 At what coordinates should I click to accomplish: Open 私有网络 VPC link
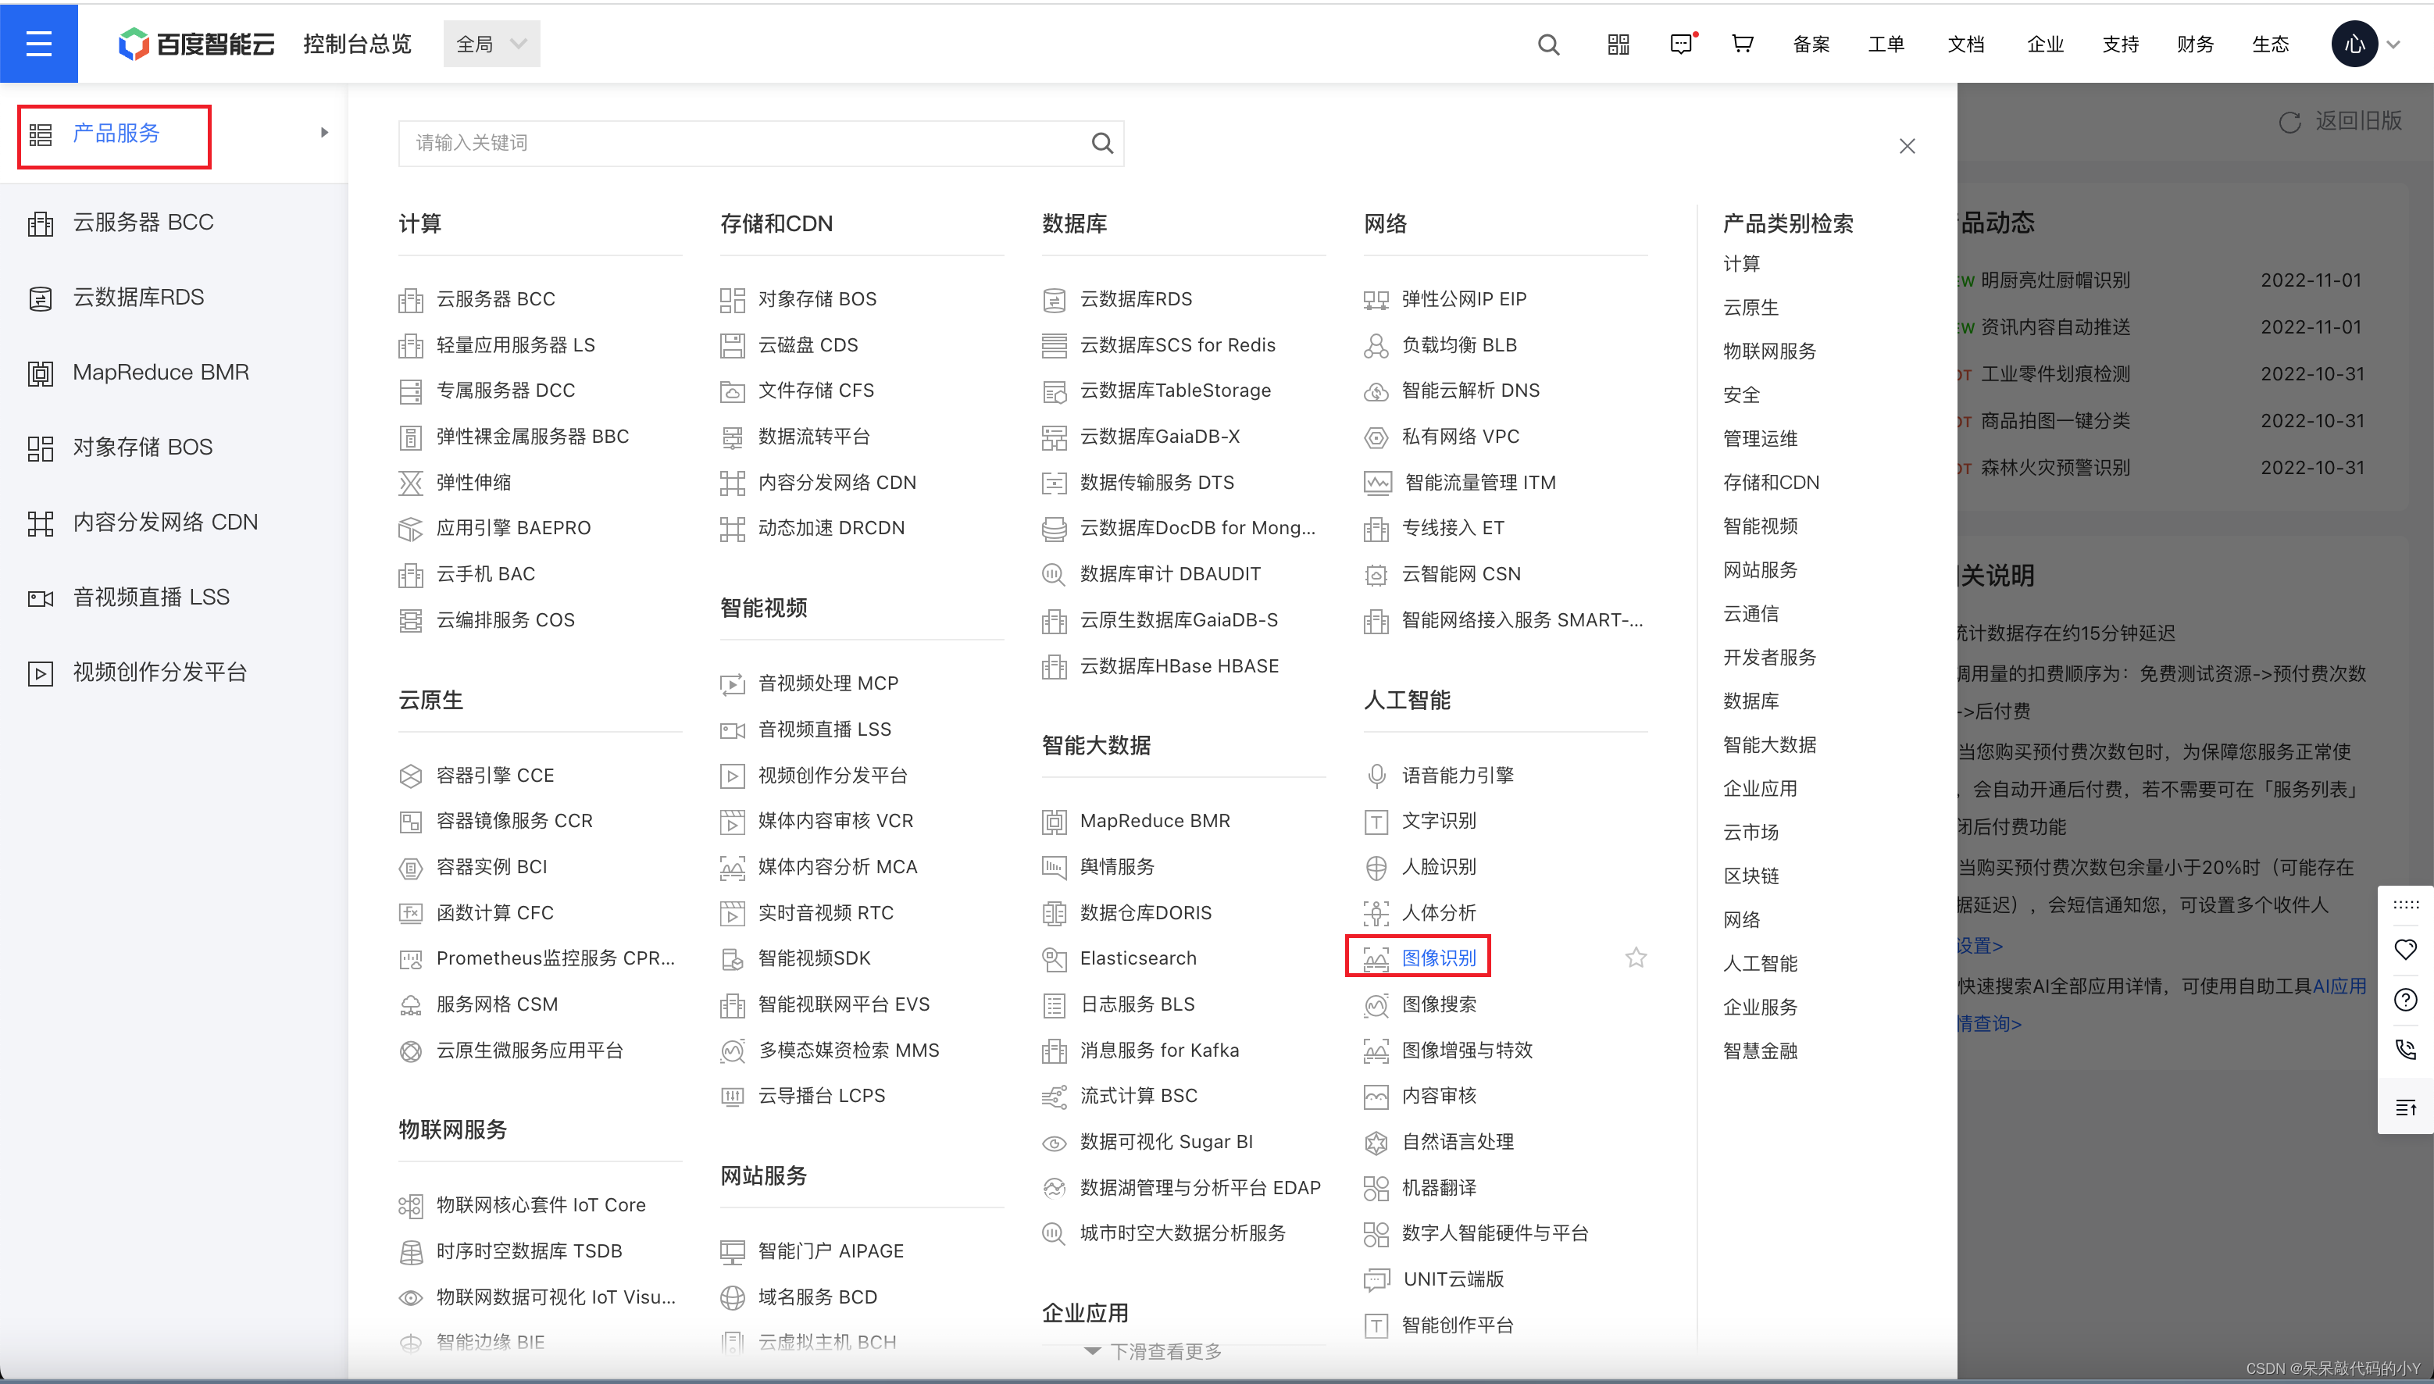(x=1461, y=437)
